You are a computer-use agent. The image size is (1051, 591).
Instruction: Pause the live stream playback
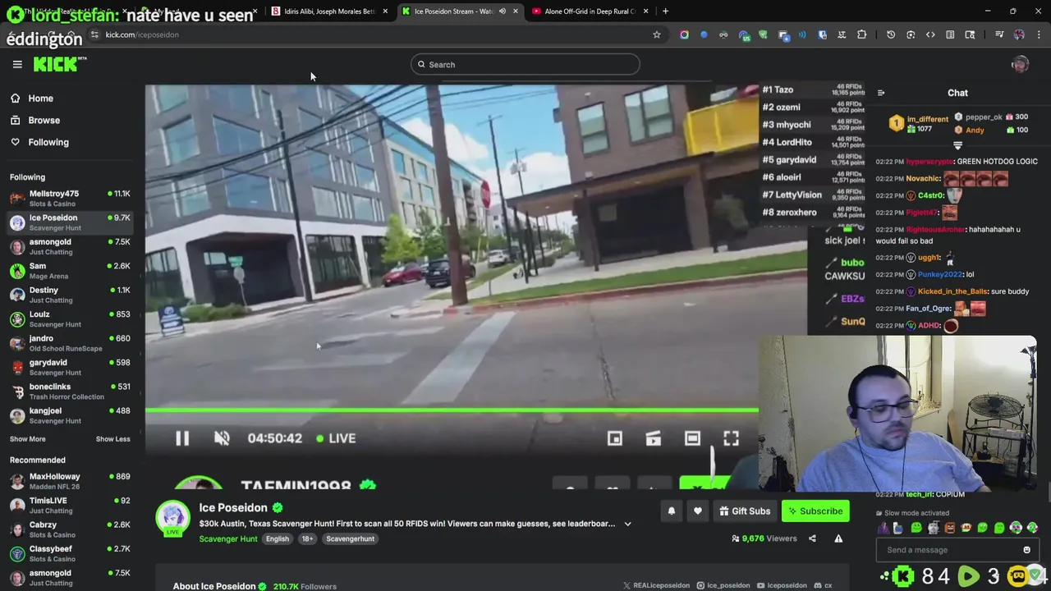pos(182,438)
